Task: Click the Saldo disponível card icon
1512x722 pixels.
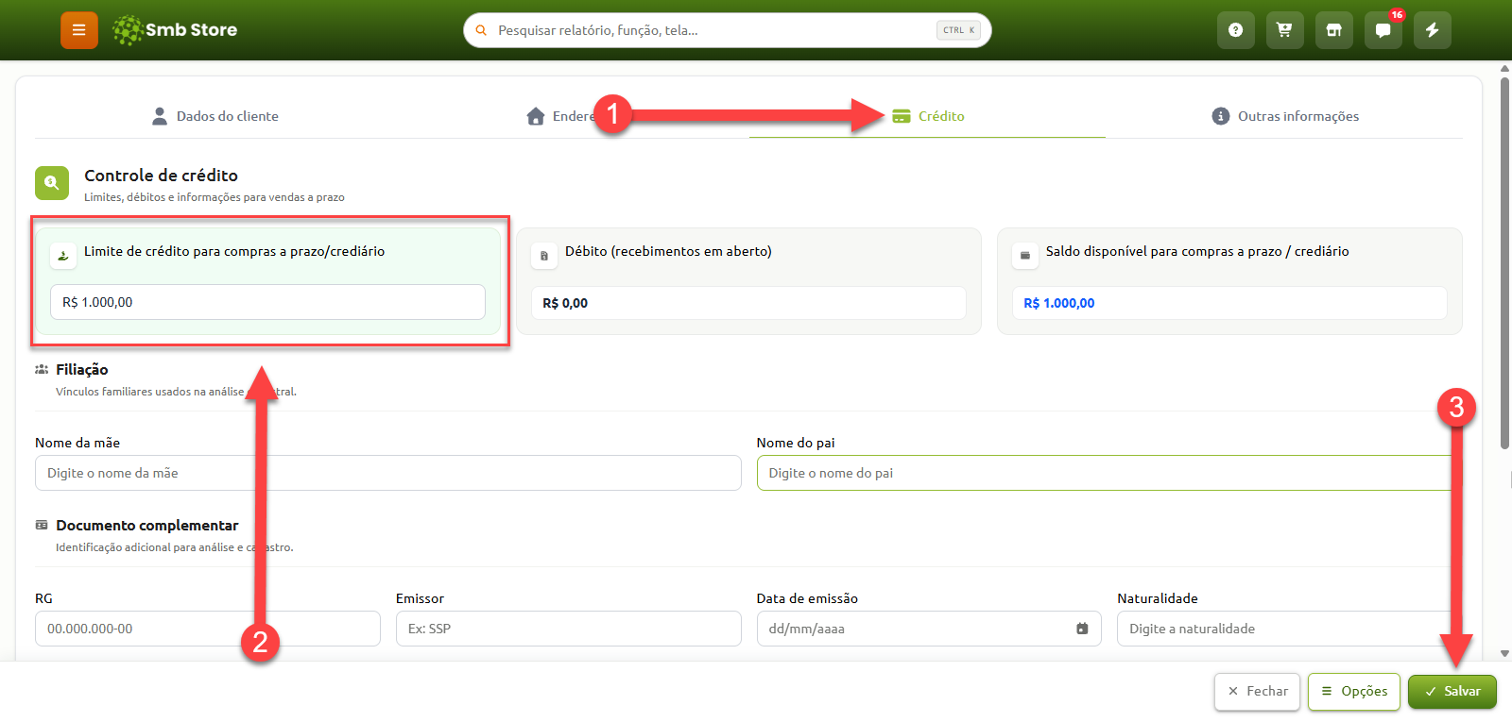Action: 1025,255
